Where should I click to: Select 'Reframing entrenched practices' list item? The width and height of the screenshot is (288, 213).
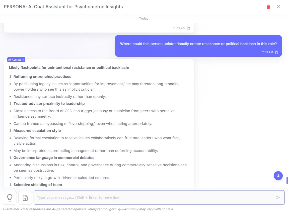click(x=42, y=76)
